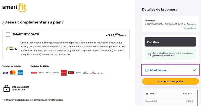Click the Smart Fit Coach logo
This screenshot has height=106, width=201.
pyautogui.click(x=11, y=49)
